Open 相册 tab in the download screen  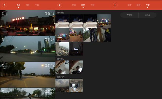pyautogui.click(x=138, y=5)
